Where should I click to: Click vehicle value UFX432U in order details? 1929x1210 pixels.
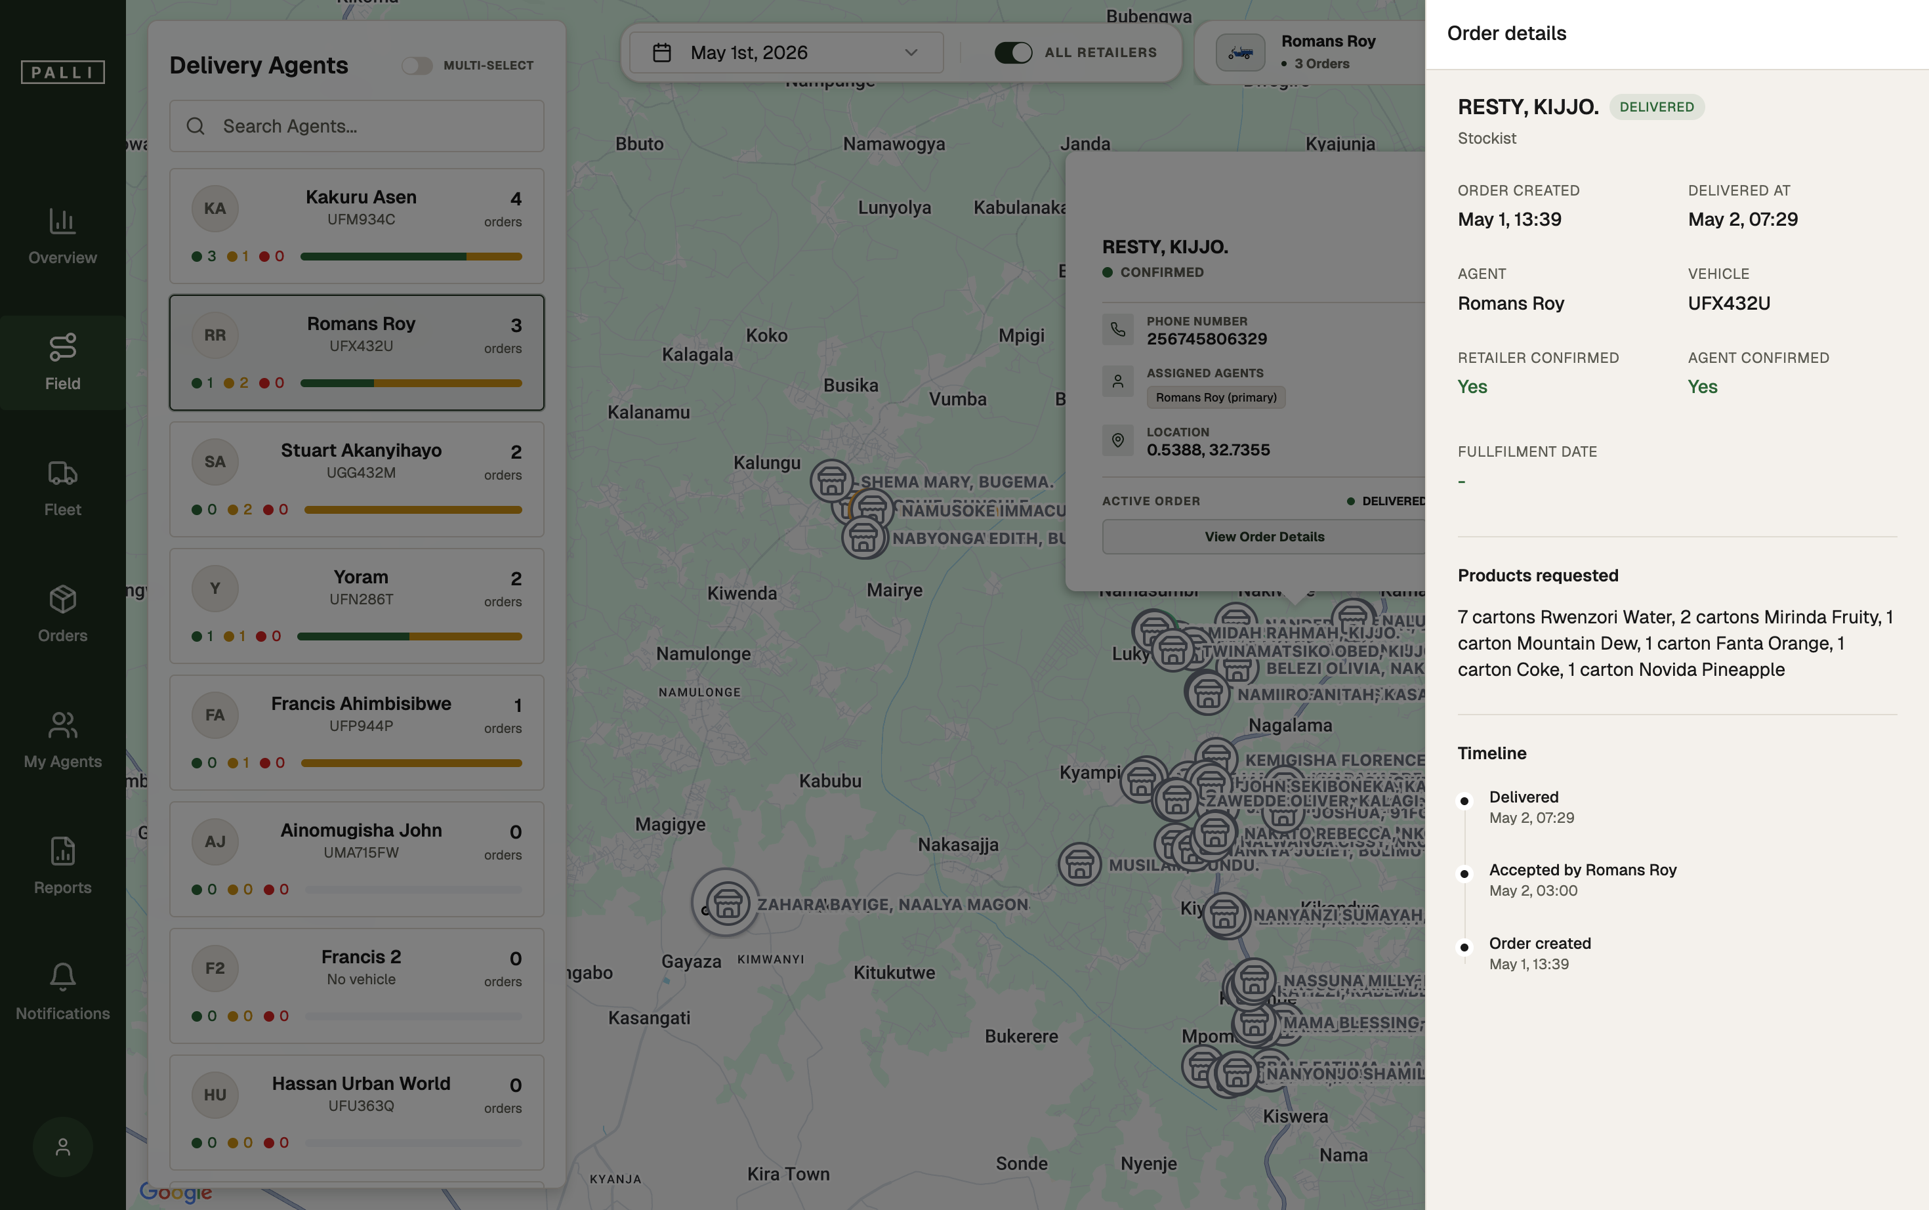tap(1729, 303)
